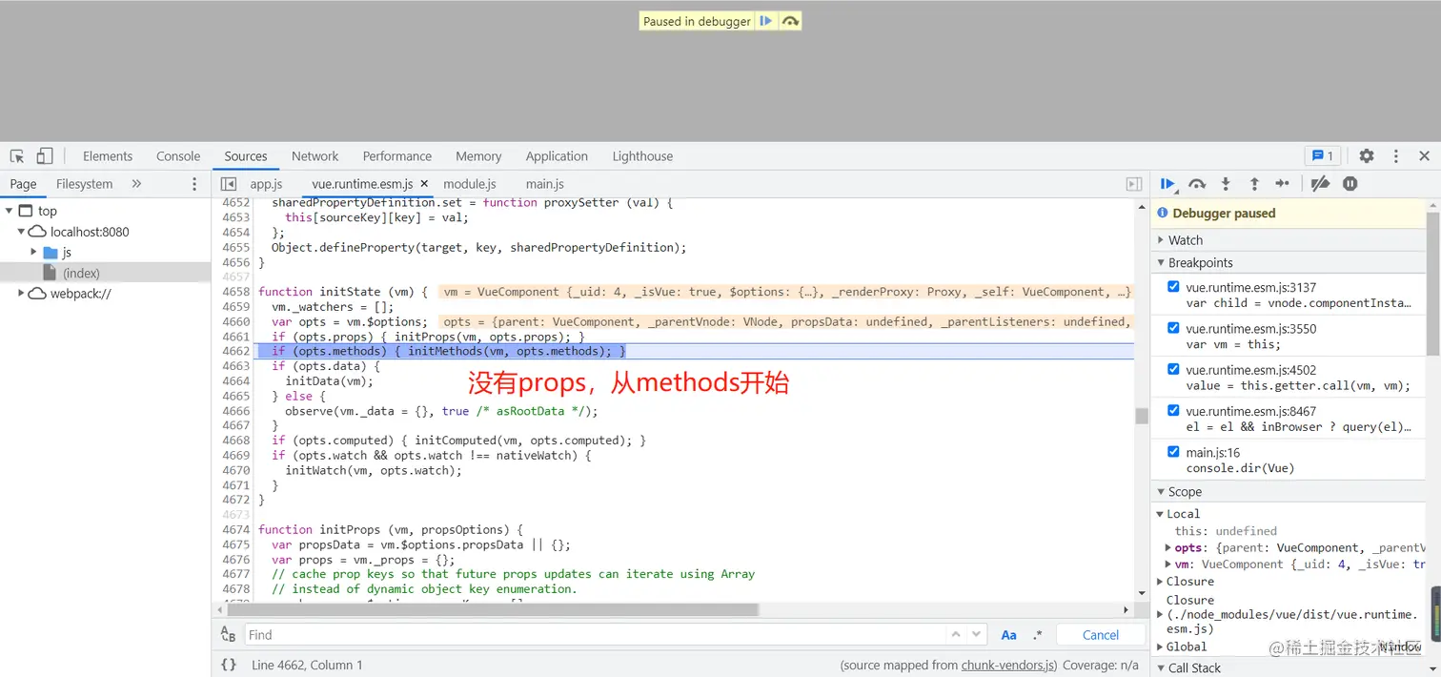Open the Lighthouse panel

coord(642,156)
